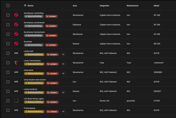Click the Integration column header
This screenshot has height=118, width=176.
tap(104, 6)
